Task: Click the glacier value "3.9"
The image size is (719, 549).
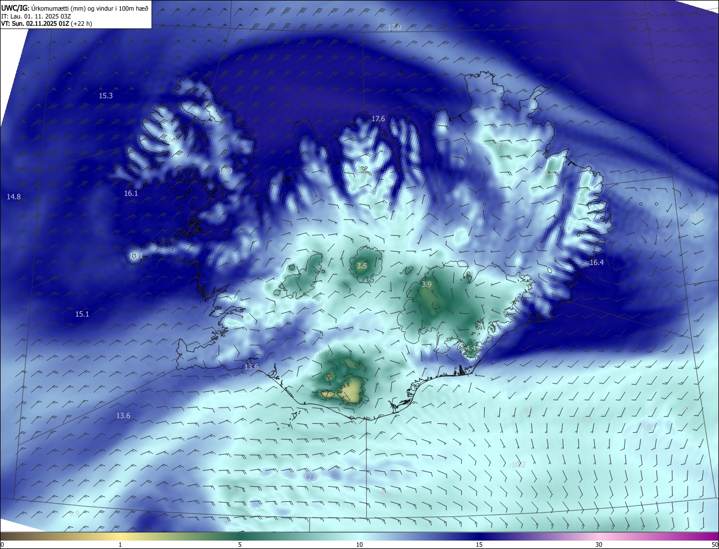Action: [426, 285]
